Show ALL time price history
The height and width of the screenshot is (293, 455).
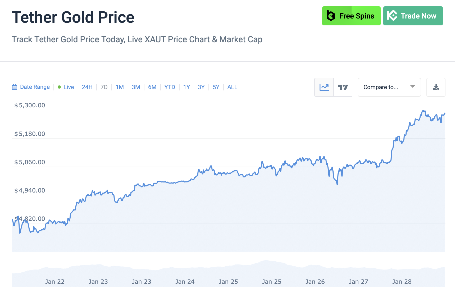[x=232, y=87]
